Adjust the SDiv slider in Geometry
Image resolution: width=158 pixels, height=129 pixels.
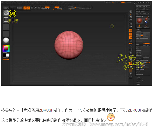pos(139,35)
